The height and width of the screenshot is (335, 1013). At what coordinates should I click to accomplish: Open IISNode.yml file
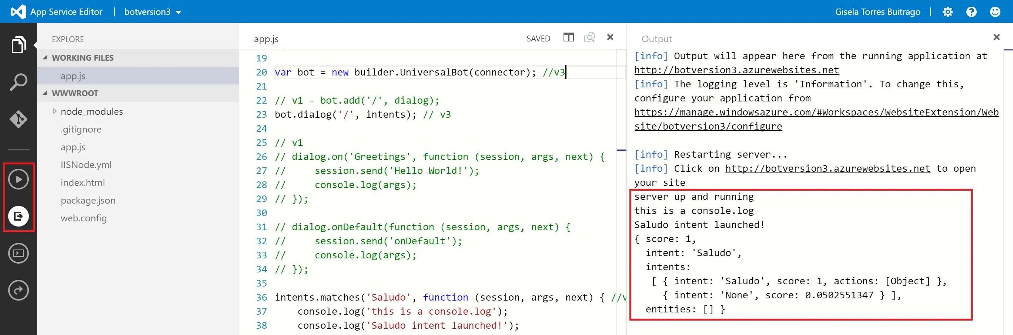click(86, 165)
